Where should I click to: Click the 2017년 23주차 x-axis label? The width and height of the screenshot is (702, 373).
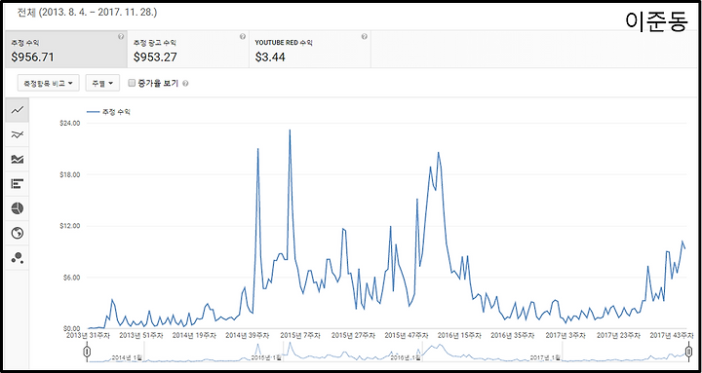pyautogui.click(x=618, y=335)
